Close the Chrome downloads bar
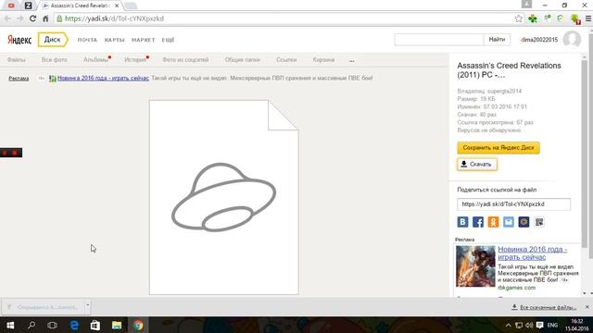The height and width of the screenshot is (333, 593). click(587, 307)
